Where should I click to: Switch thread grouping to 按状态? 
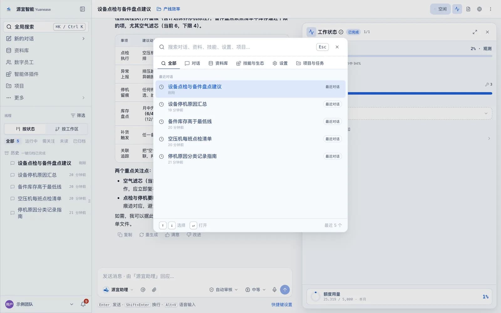[25, 129]
